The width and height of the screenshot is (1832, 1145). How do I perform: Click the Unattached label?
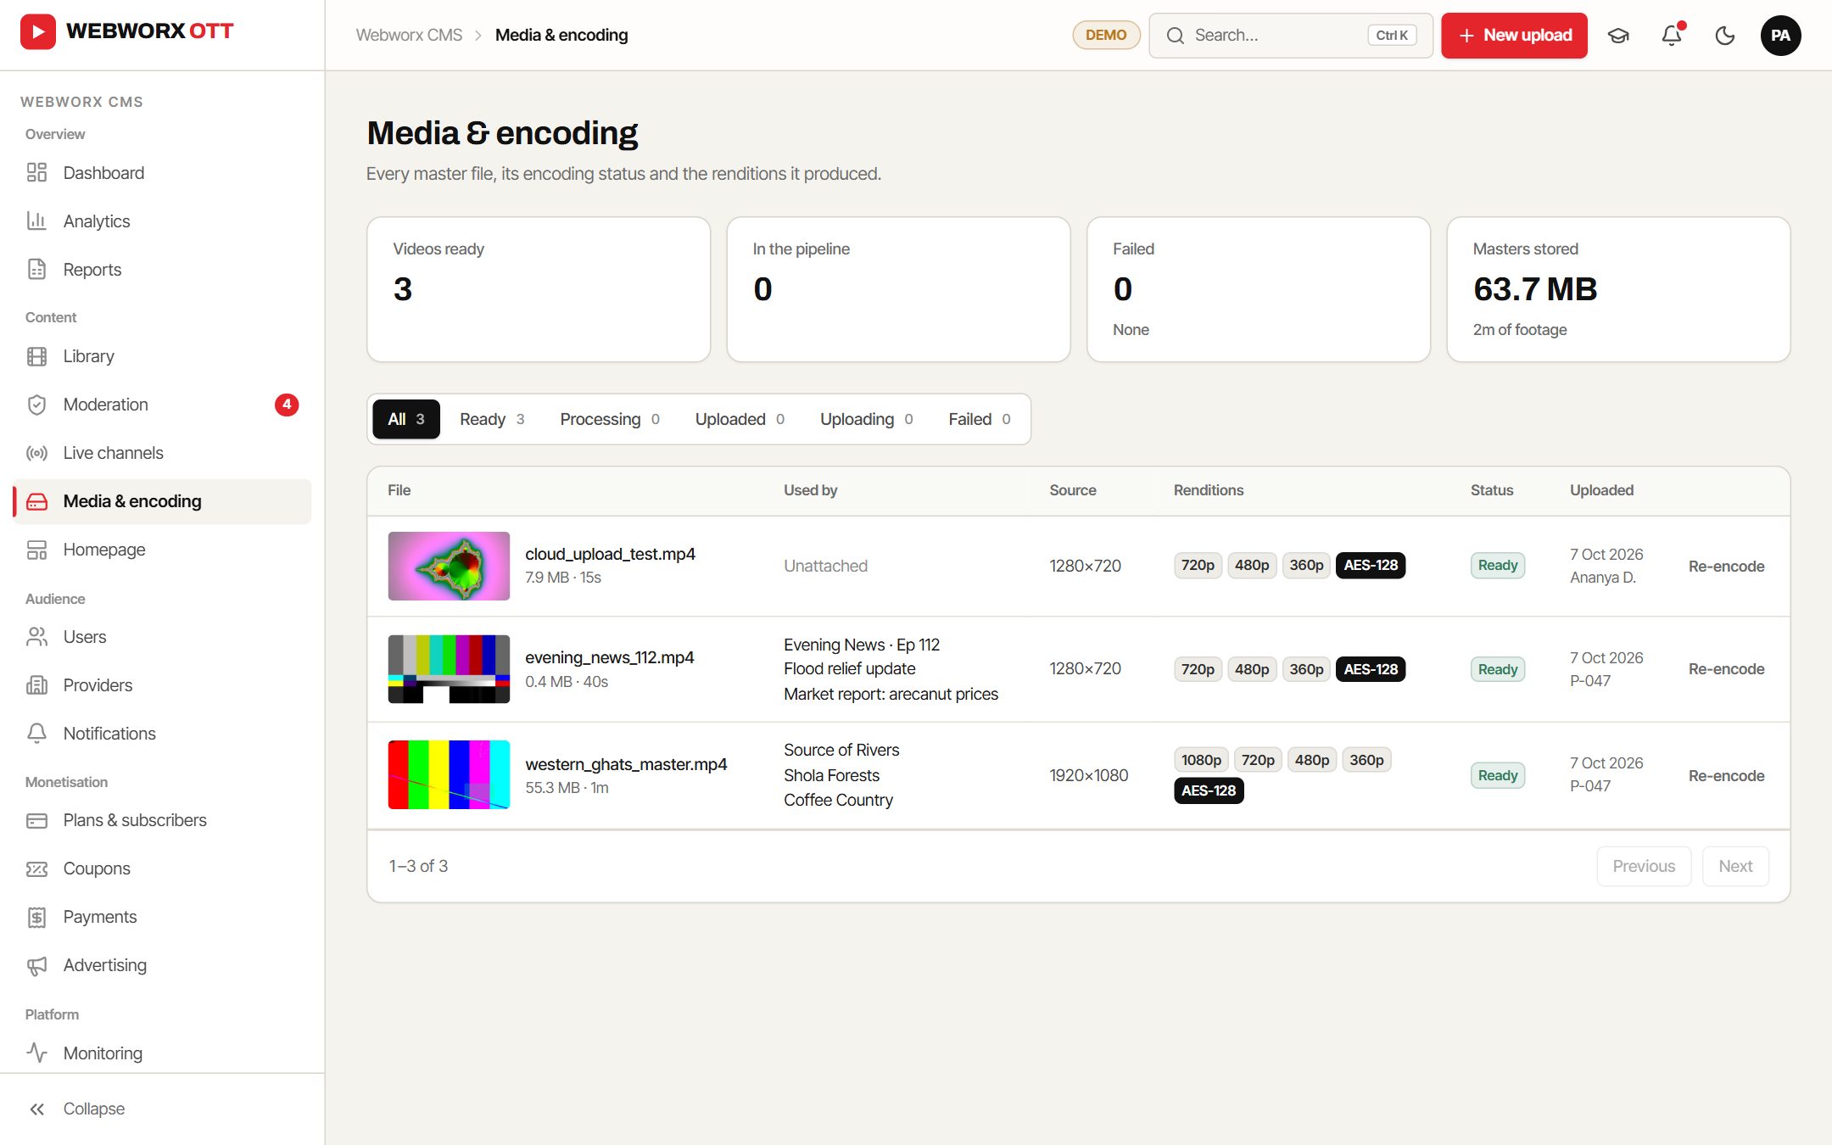coord(825,566)
